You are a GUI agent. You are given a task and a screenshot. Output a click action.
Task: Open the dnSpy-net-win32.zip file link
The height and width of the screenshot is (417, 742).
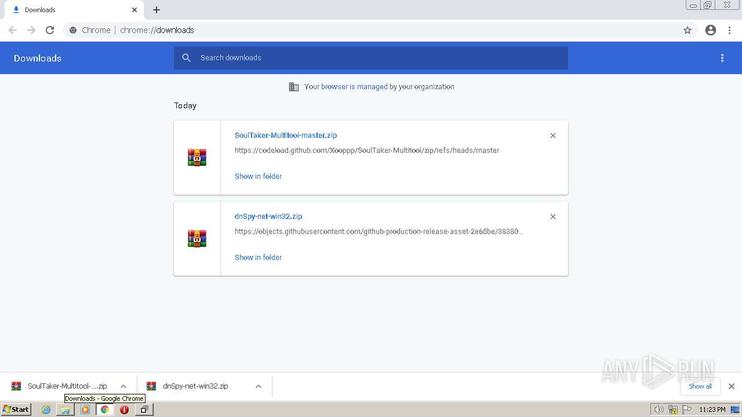tap(268, 216)
